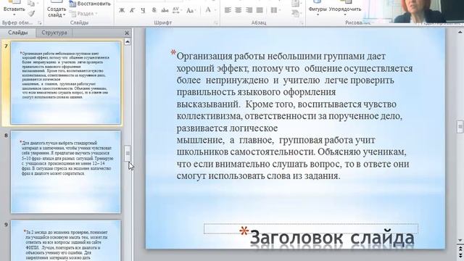This screenshot has width=464, height=261.
Task: Click the Copy icon in clipboard group
Action: point(31,4)
